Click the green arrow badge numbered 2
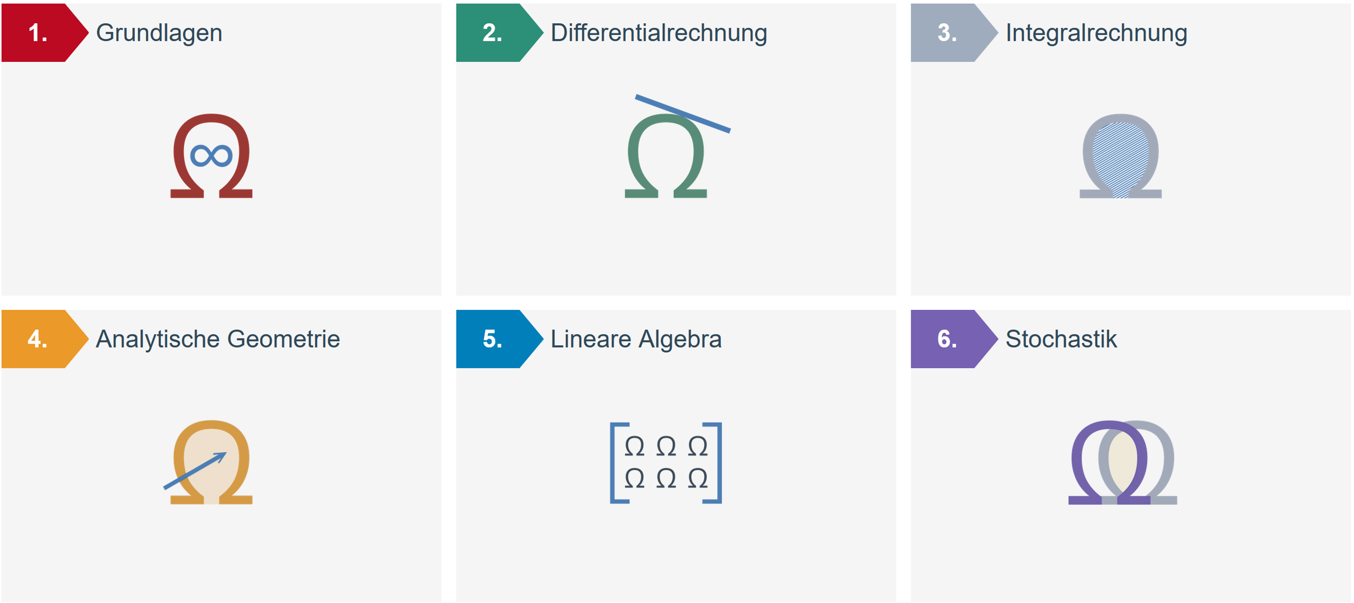This screenshot has height=603, width=1354. 493,34
